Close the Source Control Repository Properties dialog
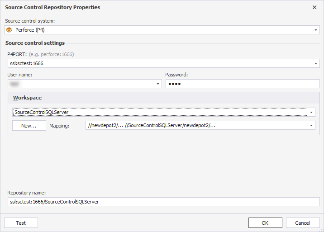The width and height of the screenshot is (324, 232). tap(314, 7)
